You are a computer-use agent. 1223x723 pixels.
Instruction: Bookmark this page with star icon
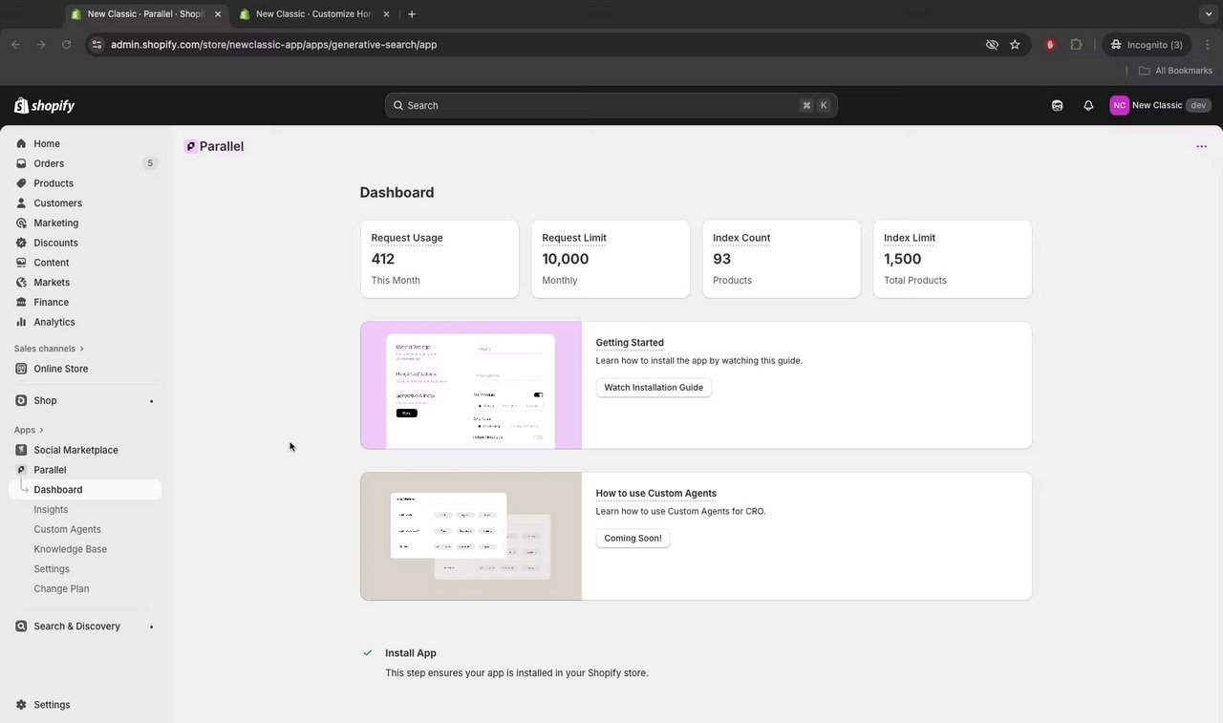pyautogui.click(x=1015, y=44)
